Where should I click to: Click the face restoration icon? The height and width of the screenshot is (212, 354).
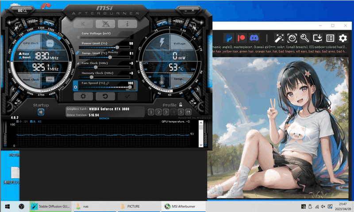pos(292,38)
